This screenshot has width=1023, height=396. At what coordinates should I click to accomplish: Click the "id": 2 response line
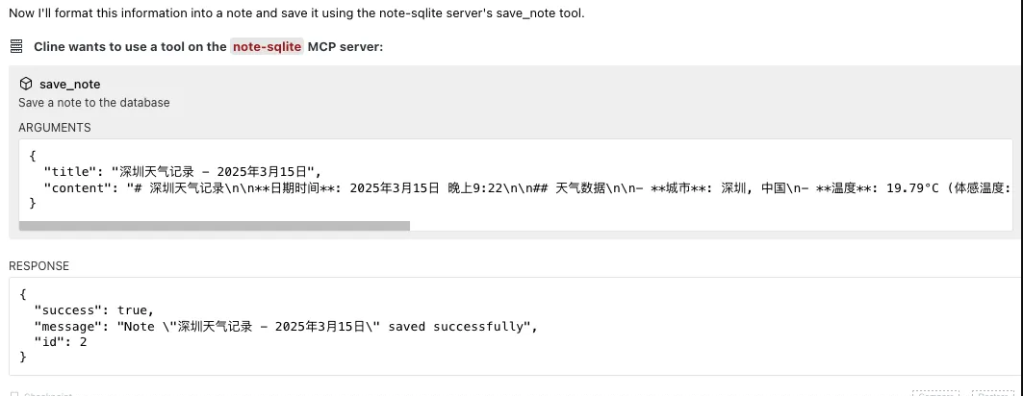pos(61,341)
